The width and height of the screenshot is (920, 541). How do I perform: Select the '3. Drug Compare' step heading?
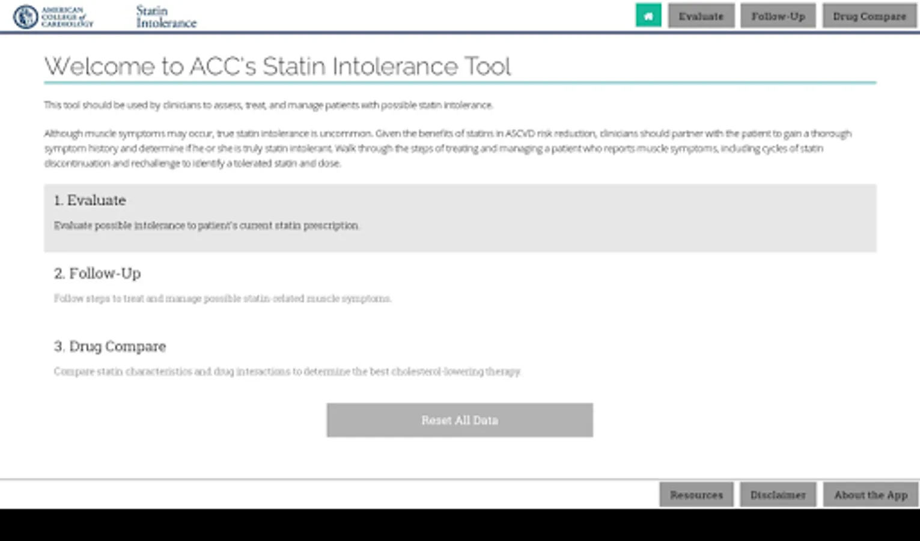[x=110, y=346]
